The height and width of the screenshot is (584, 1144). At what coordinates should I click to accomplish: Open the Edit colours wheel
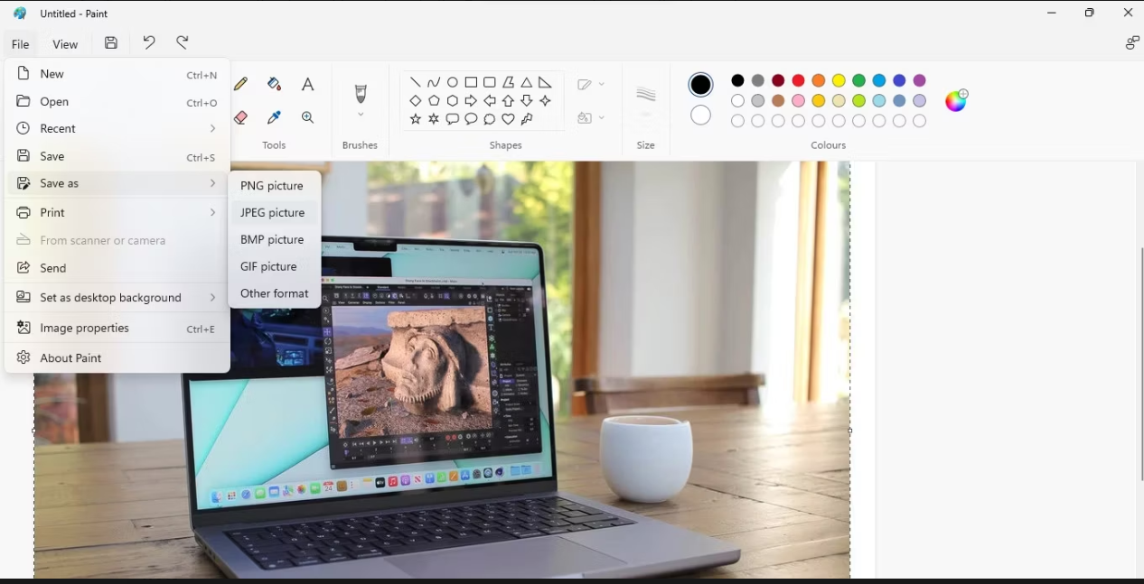(x=955, y=100)
